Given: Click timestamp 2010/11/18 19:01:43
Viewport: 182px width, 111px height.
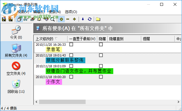Looking at the screenshot, I should [x=51, y=55].
